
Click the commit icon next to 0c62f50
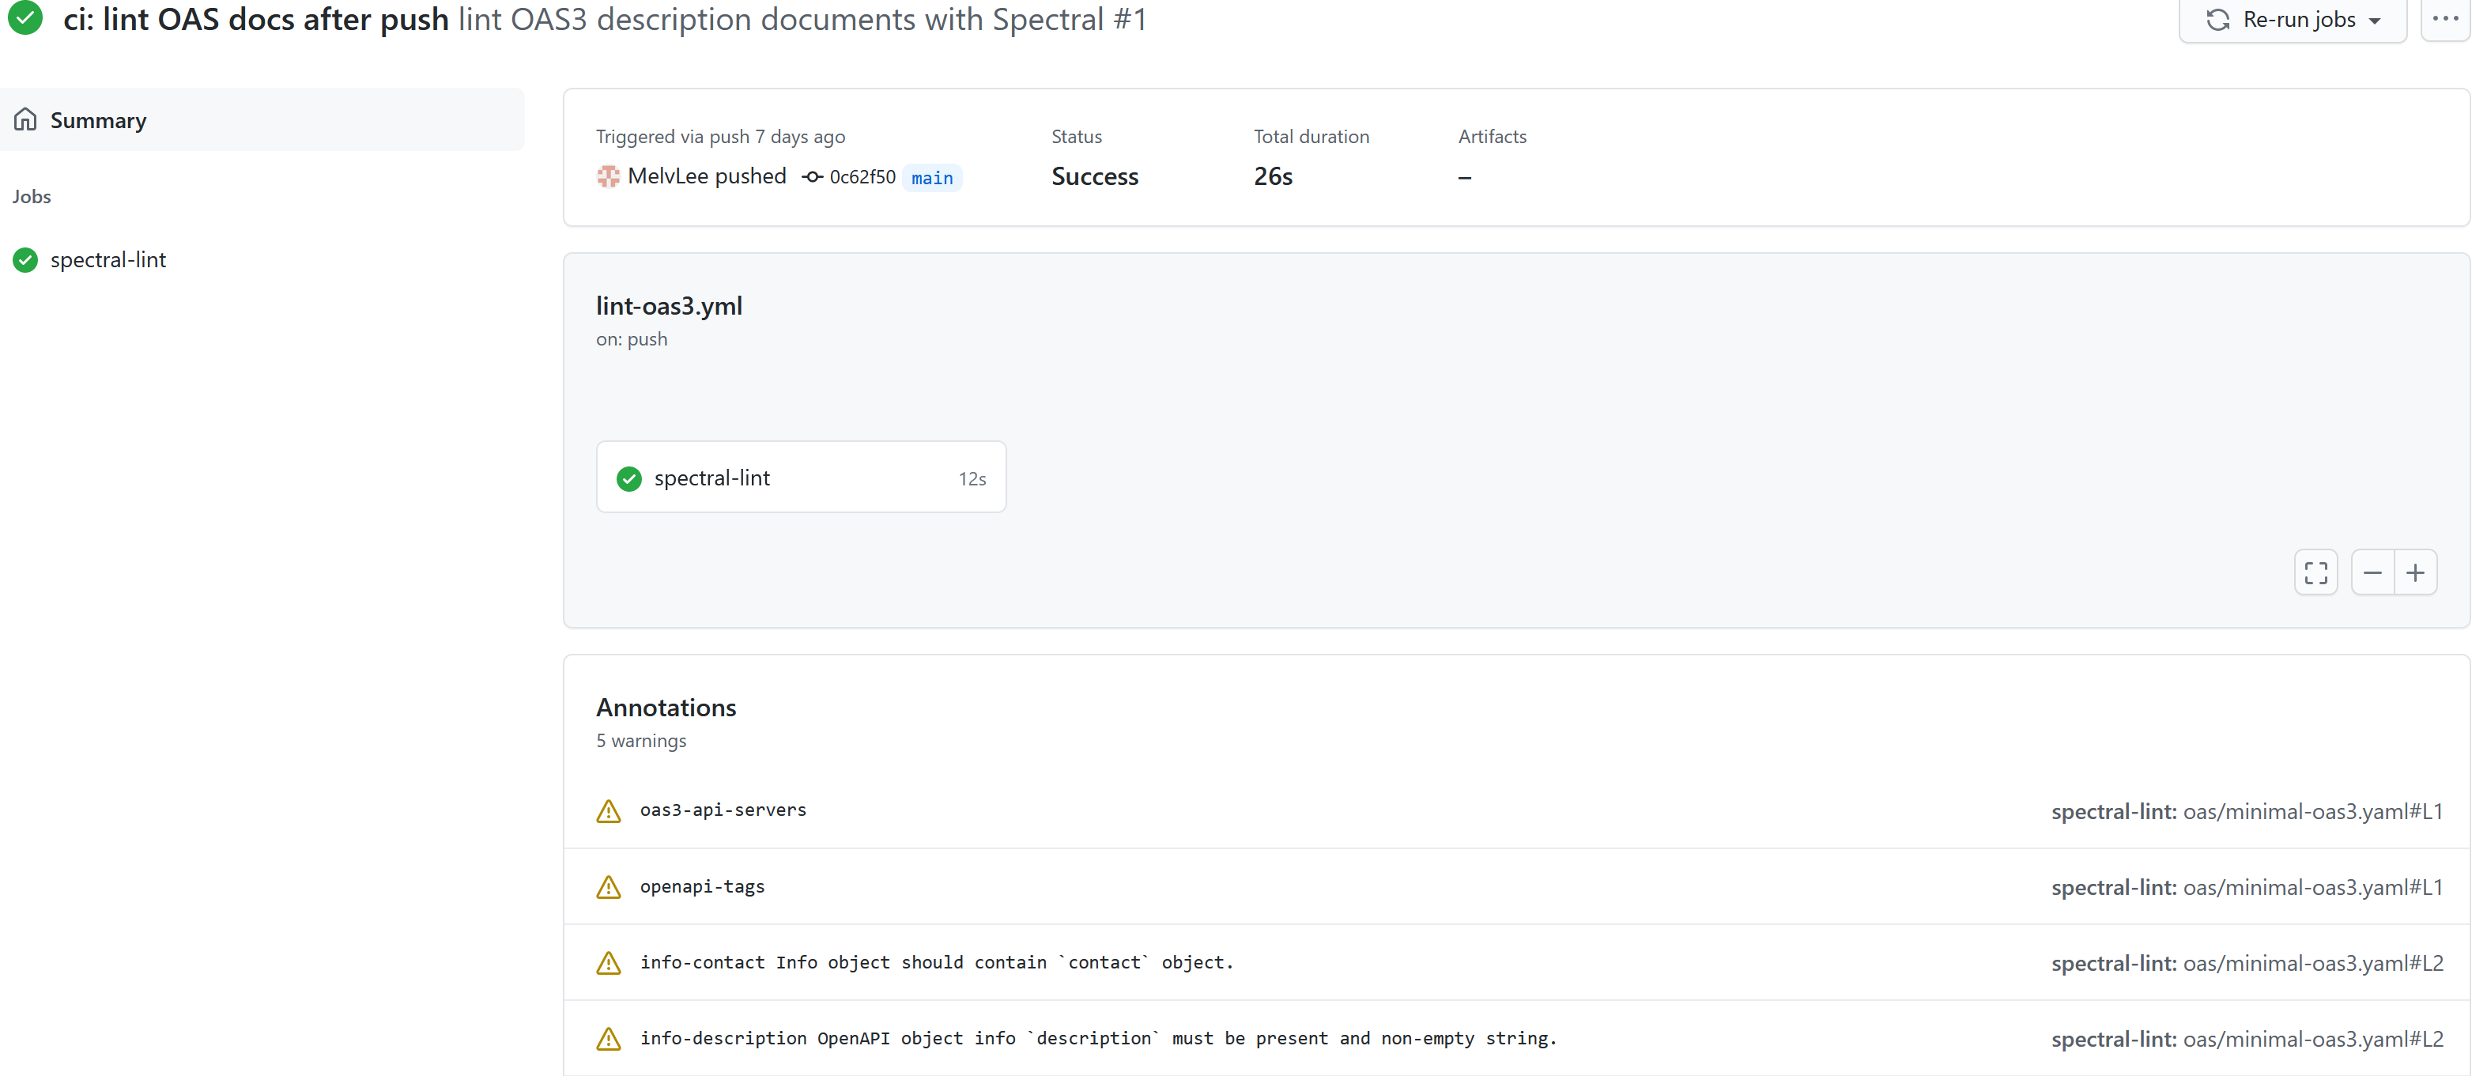812,178
